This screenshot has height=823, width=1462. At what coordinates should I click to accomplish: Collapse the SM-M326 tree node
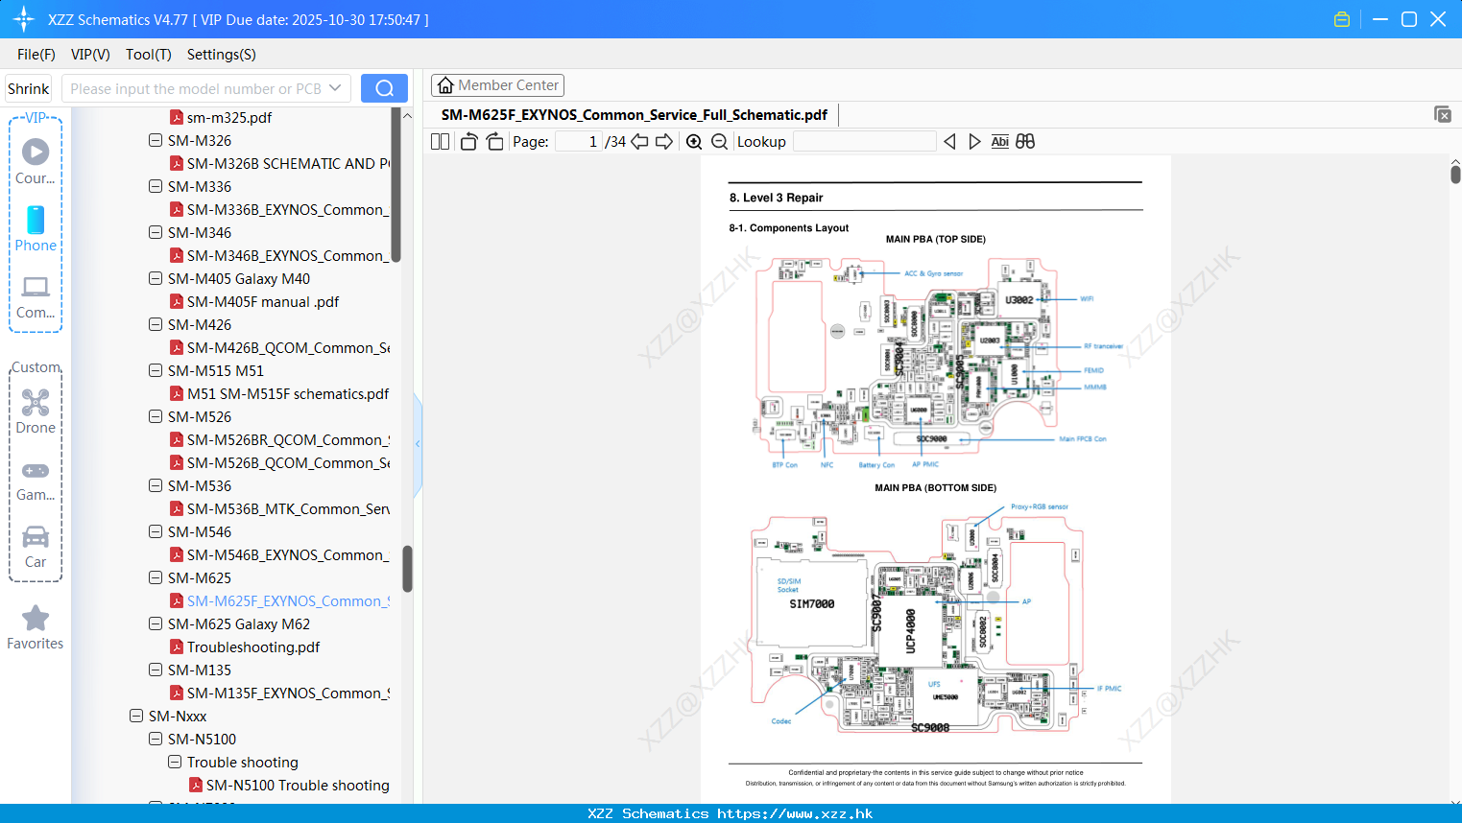tap(156, 140)
